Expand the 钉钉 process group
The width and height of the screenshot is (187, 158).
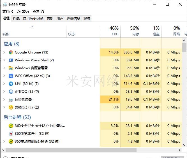[4, 84]
